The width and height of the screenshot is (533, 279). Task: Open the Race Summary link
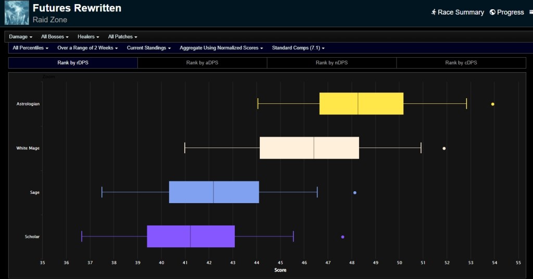(x=460, y=12)
